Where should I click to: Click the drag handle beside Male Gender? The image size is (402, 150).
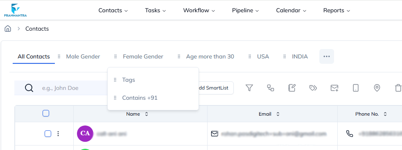59,56
